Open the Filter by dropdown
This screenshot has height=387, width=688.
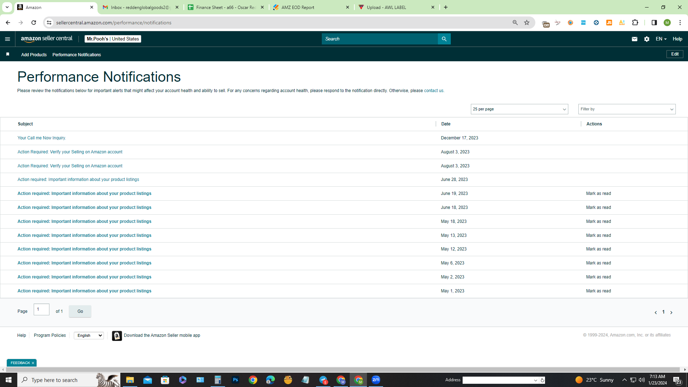click(627, 109)
